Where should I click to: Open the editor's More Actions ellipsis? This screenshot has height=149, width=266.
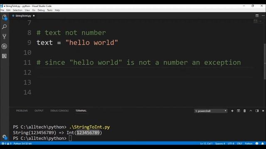[x=263, y=16]
